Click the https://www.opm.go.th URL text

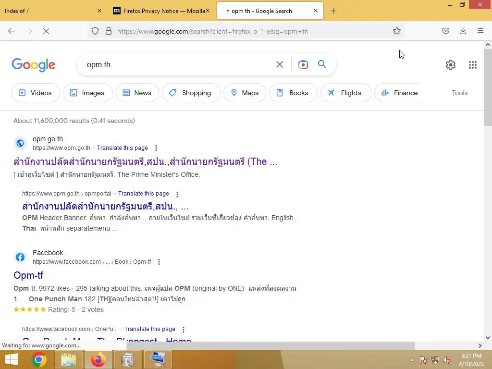pyautogui.click(x=61, y=148)
